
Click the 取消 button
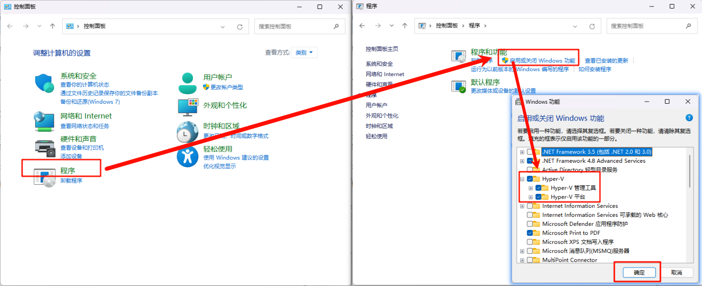(x=676, y=272)
